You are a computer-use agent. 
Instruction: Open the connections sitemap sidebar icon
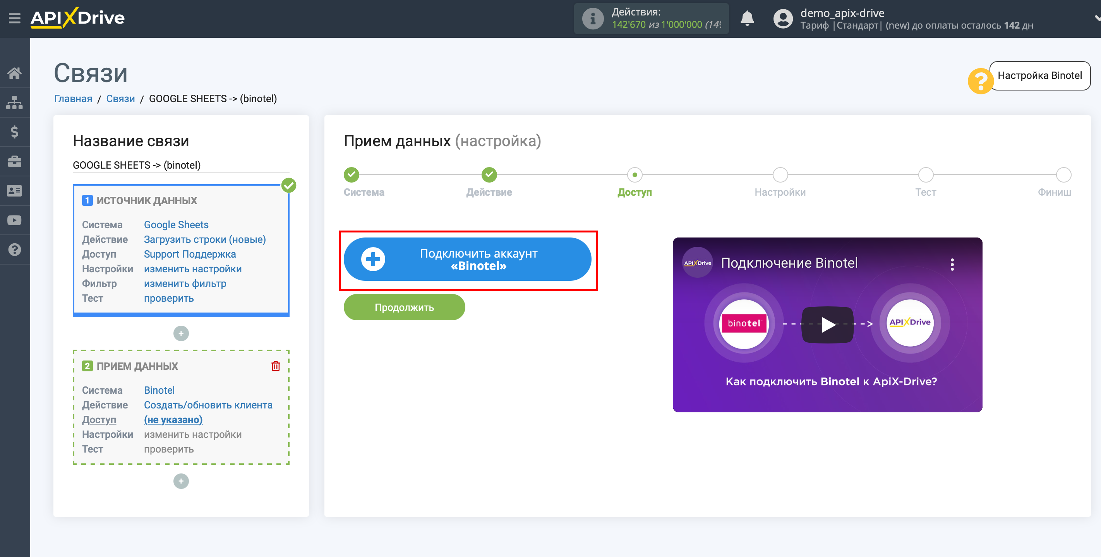(x=15, y=103)
